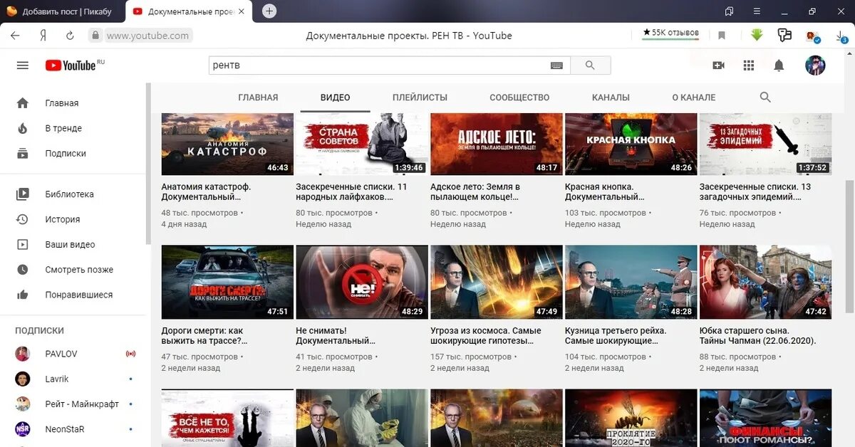Open the Дороги смерти video thumbnail
Screen dimensions: 855x447
[227, 282]
